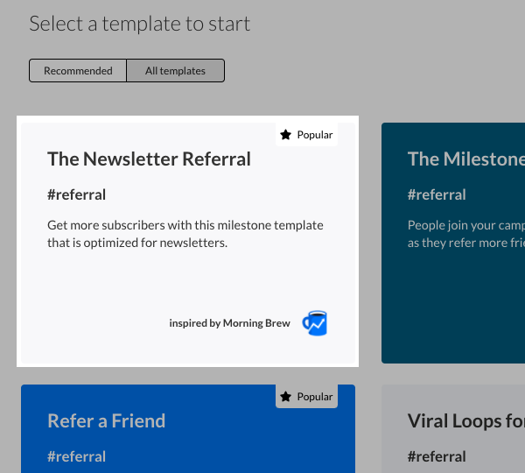The height and width of the screenshot is (473, 525).
Task: Click the star icon on Newsletter Referral's Popular badge
Action: click(x=285, y=135)
